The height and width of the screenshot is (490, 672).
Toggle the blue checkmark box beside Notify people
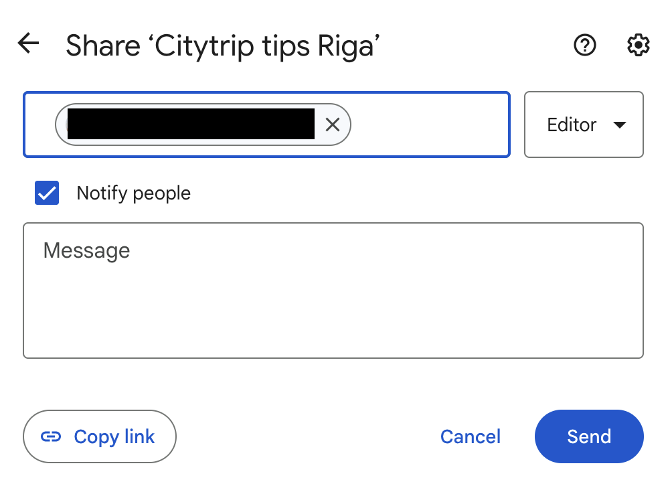[x=47, y=193]
